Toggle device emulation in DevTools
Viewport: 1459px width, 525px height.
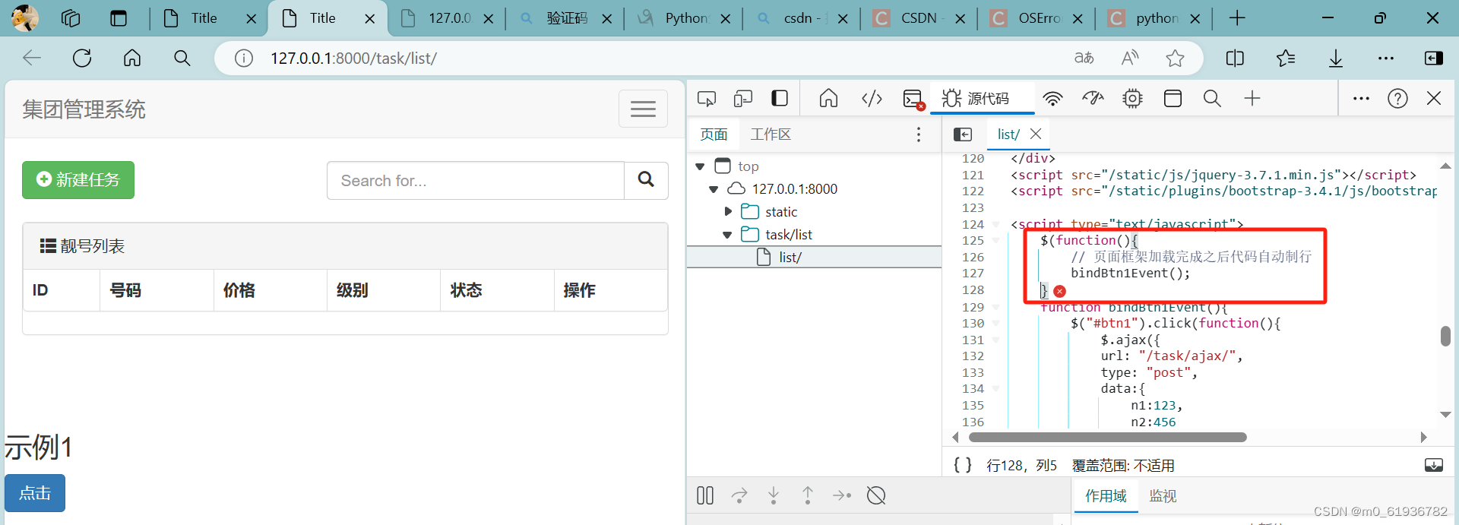[x=743, y=98]
